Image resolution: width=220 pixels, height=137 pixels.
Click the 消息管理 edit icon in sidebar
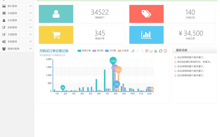4,27
